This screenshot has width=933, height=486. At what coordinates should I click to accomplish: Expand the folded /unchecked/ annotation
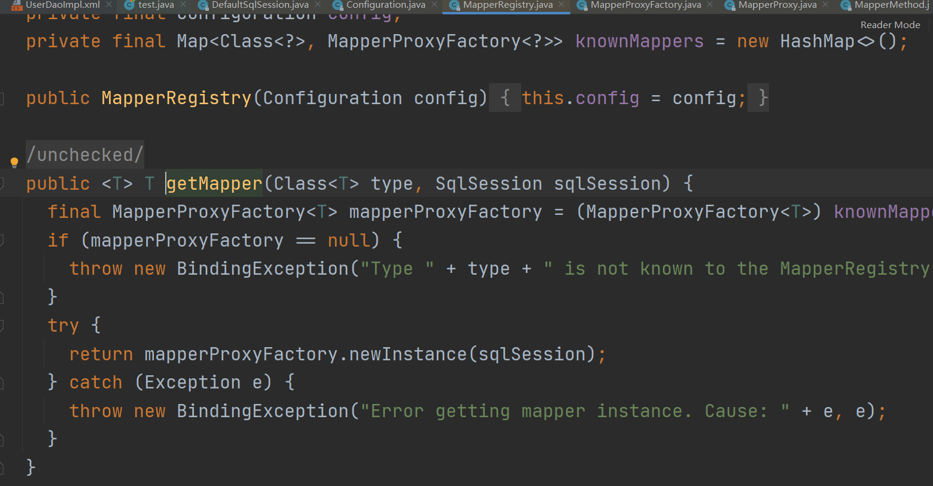pos(84,155)
